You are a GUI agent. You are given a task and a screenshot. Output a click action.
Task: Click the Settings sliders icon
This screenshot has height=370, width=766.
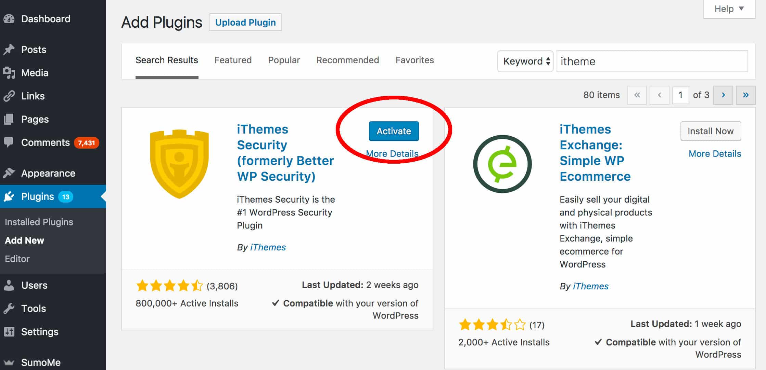click(9, 332)
